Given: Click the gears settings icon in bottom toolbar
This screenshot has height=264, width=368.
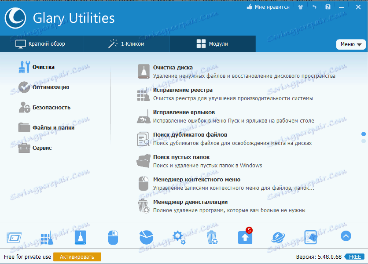Looking at the screenshot, I should 179,237.
